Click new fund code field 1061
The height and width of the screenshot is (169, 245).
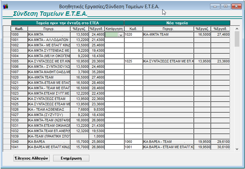(x=133, y=147)
